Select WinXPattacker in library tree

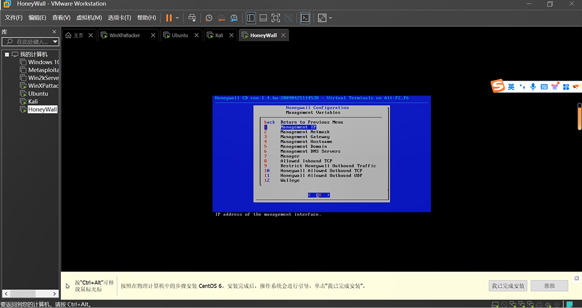pyautogui.click(x=39, y=86)
